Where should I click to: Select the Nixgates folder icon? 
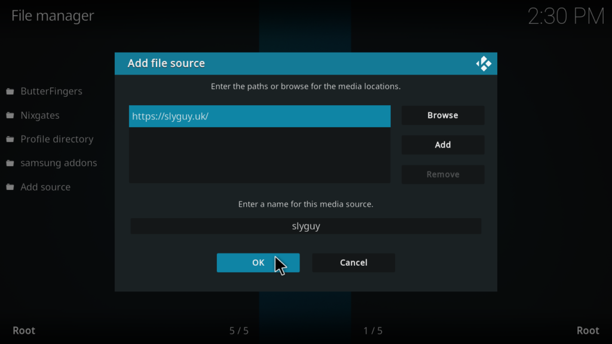[10, 115]
